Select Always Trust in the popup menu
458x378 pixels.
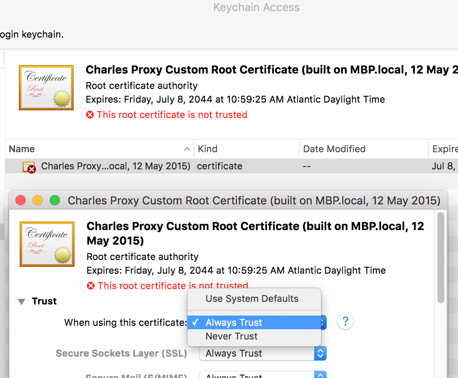click(x=254, y=322)
